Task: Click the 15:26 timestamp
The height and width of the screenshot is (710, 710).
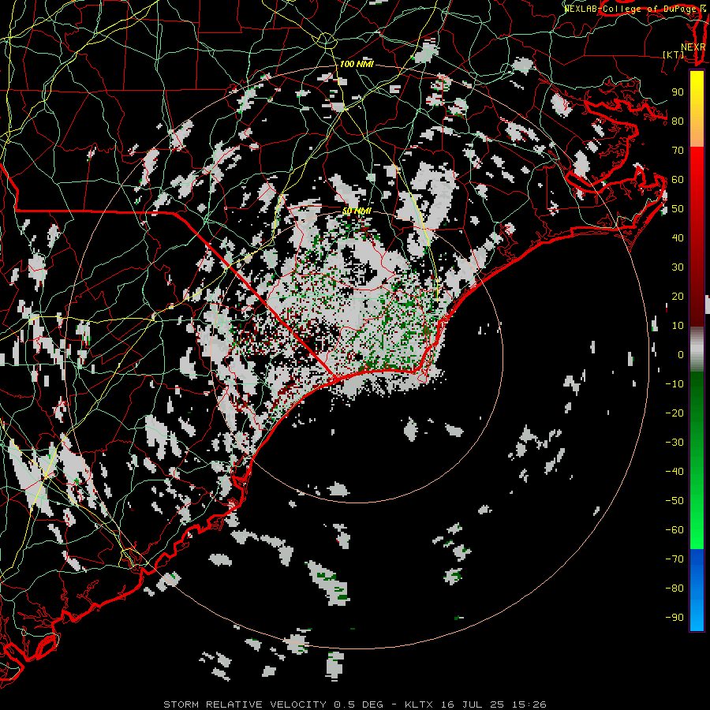Action: coord(529,704)
